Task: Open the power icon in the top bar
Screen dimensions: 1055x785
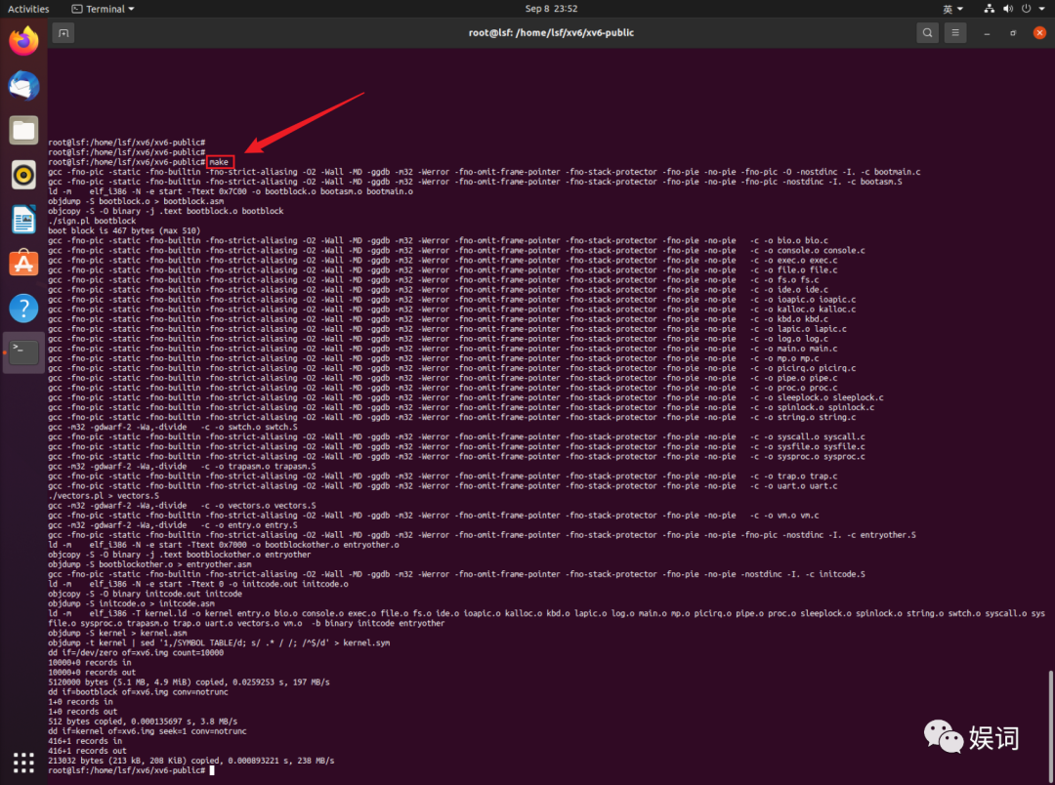Action: click(x=1026, y=9)
